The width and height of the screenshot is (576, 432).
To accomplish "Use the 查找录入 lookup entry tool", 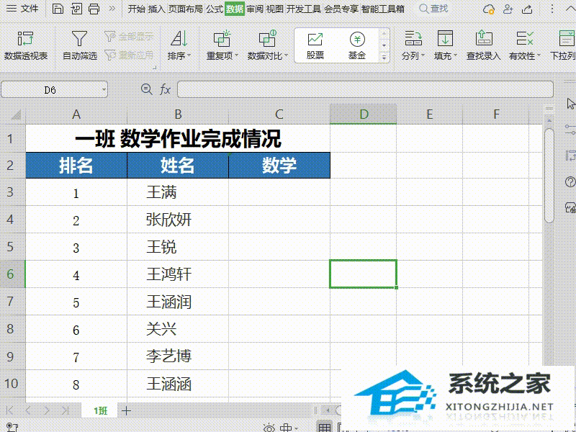I will (x=483, y=45).
